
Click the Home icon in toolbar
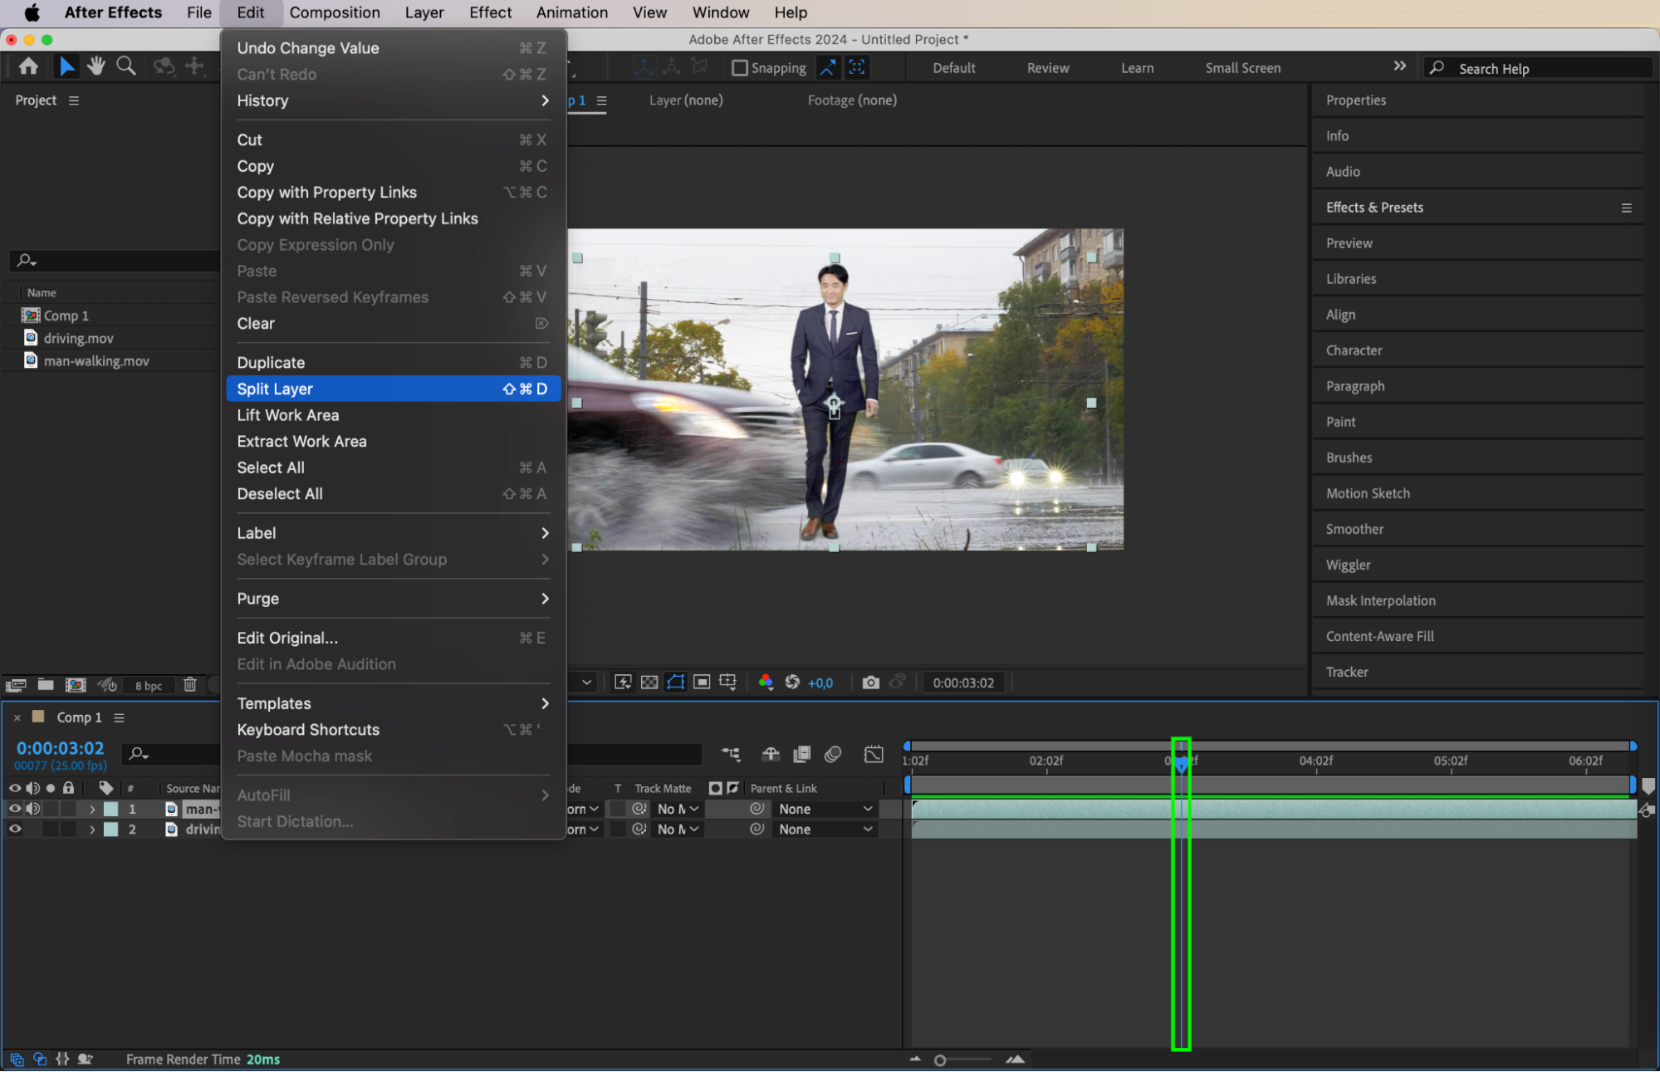pos(28,66)
